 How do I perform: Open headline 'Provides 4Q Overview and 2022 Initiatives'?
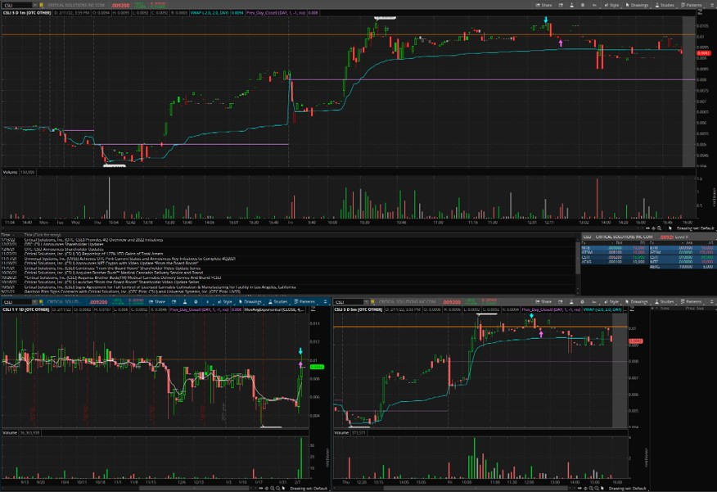[x=93, y=240]
